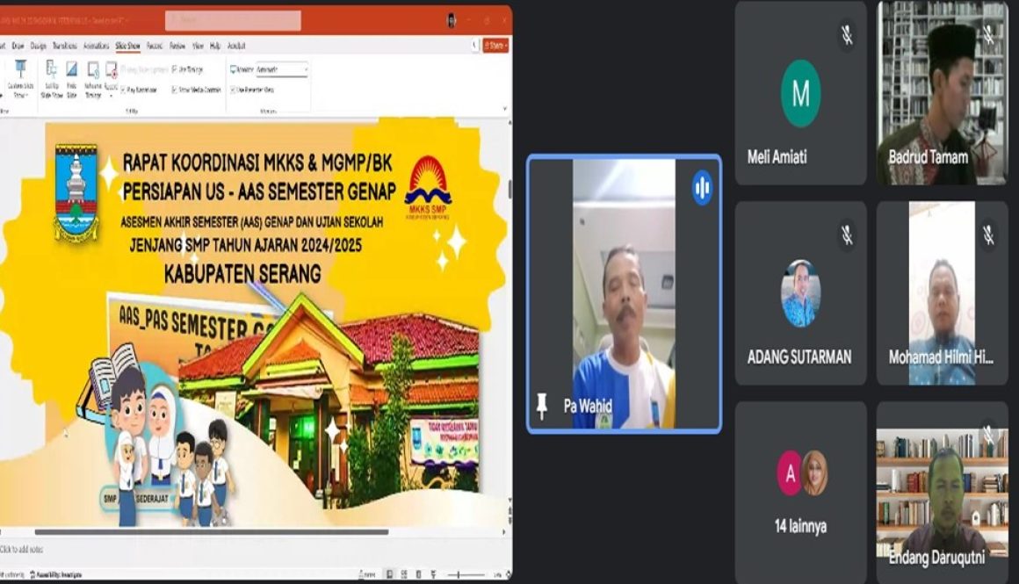This screenshot has width=1019, height=584.
Task: Open the Draw ribbon tab
Action: pos(18,47)
